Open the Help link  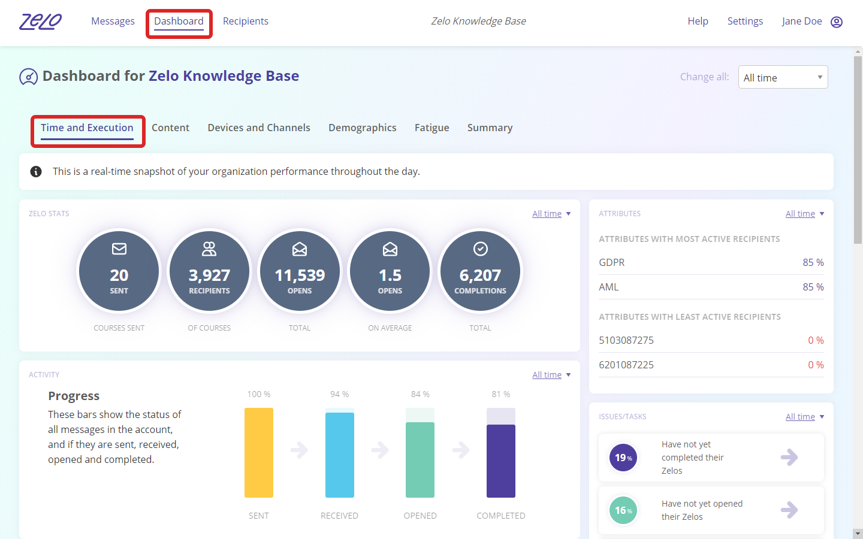[698, 22]
